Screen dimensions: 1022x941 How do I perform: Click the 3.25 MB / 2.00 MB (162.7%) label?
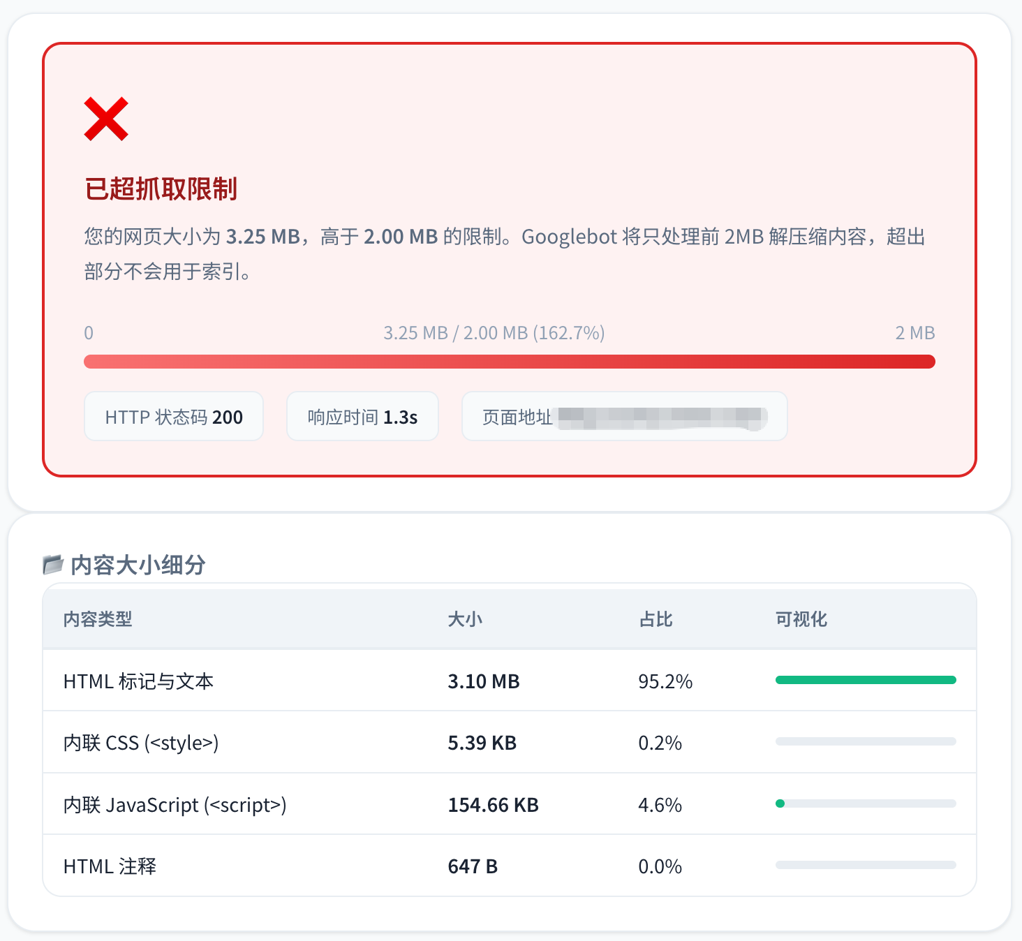[x=494, y=333]
